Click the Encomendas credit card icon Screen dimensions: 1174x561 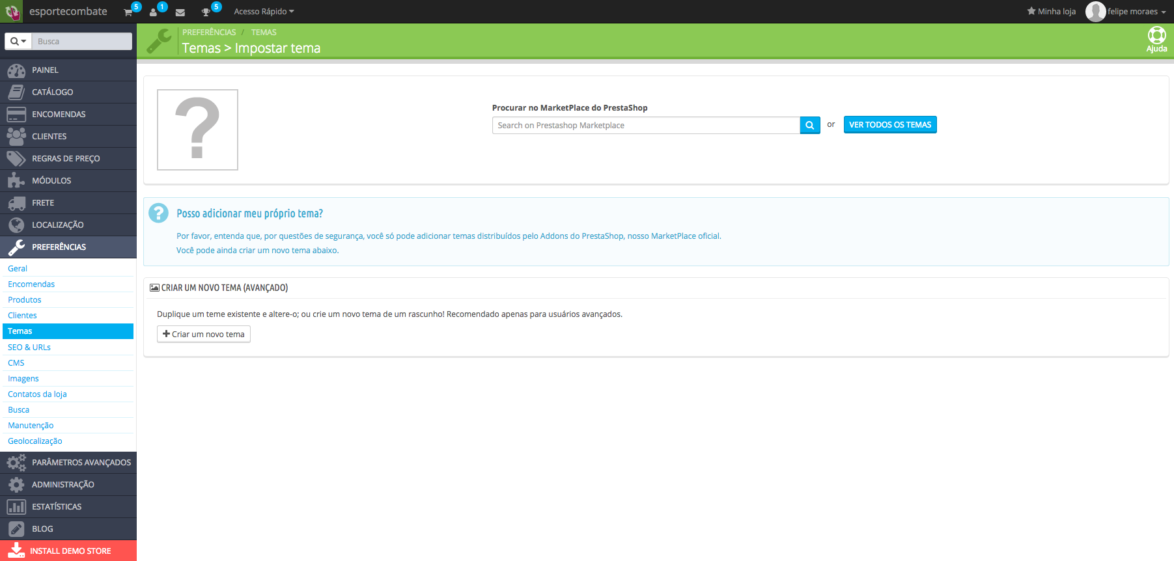pos(16,115)
